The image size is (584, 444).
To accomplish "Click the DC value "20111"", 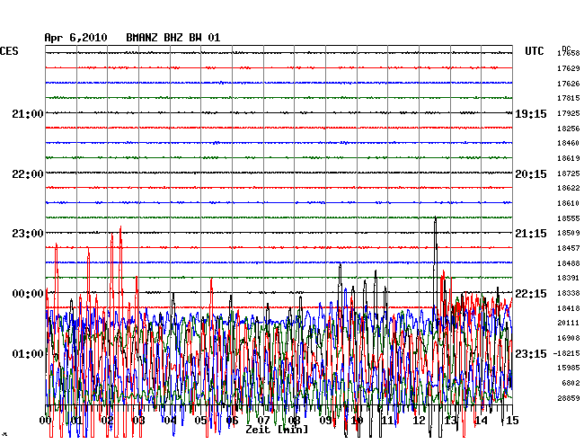I will tap(569, 323).
